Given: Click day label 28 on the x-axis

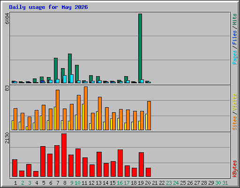Looking at the screenshot, I should [x=204, y=183].
